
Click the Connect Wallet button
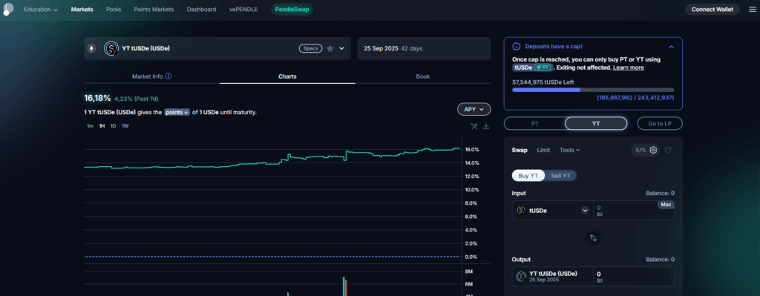pos(712,9)
